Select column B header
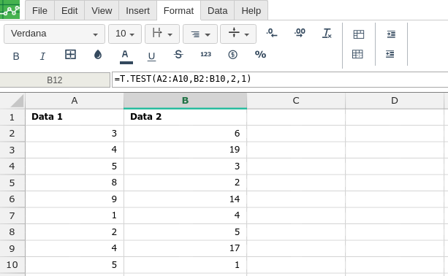Screen dimensions: 448x276 point(185,101)
